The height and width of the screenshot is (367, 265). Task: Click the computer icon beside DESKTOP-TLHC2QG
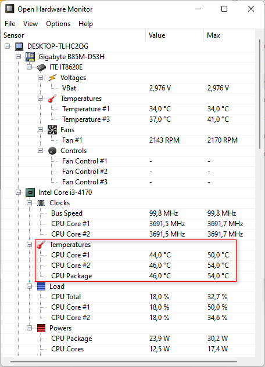(19, 46)
